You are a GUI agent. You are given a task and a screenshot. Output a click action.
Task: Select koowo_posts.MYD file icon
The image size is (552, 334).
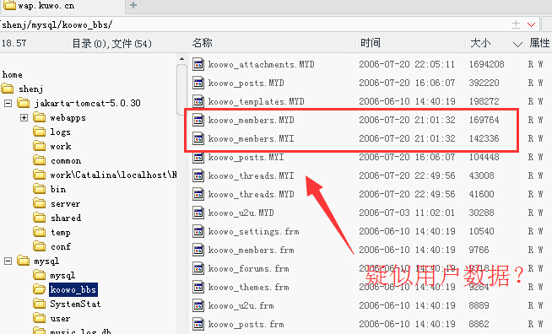(198, 83)
